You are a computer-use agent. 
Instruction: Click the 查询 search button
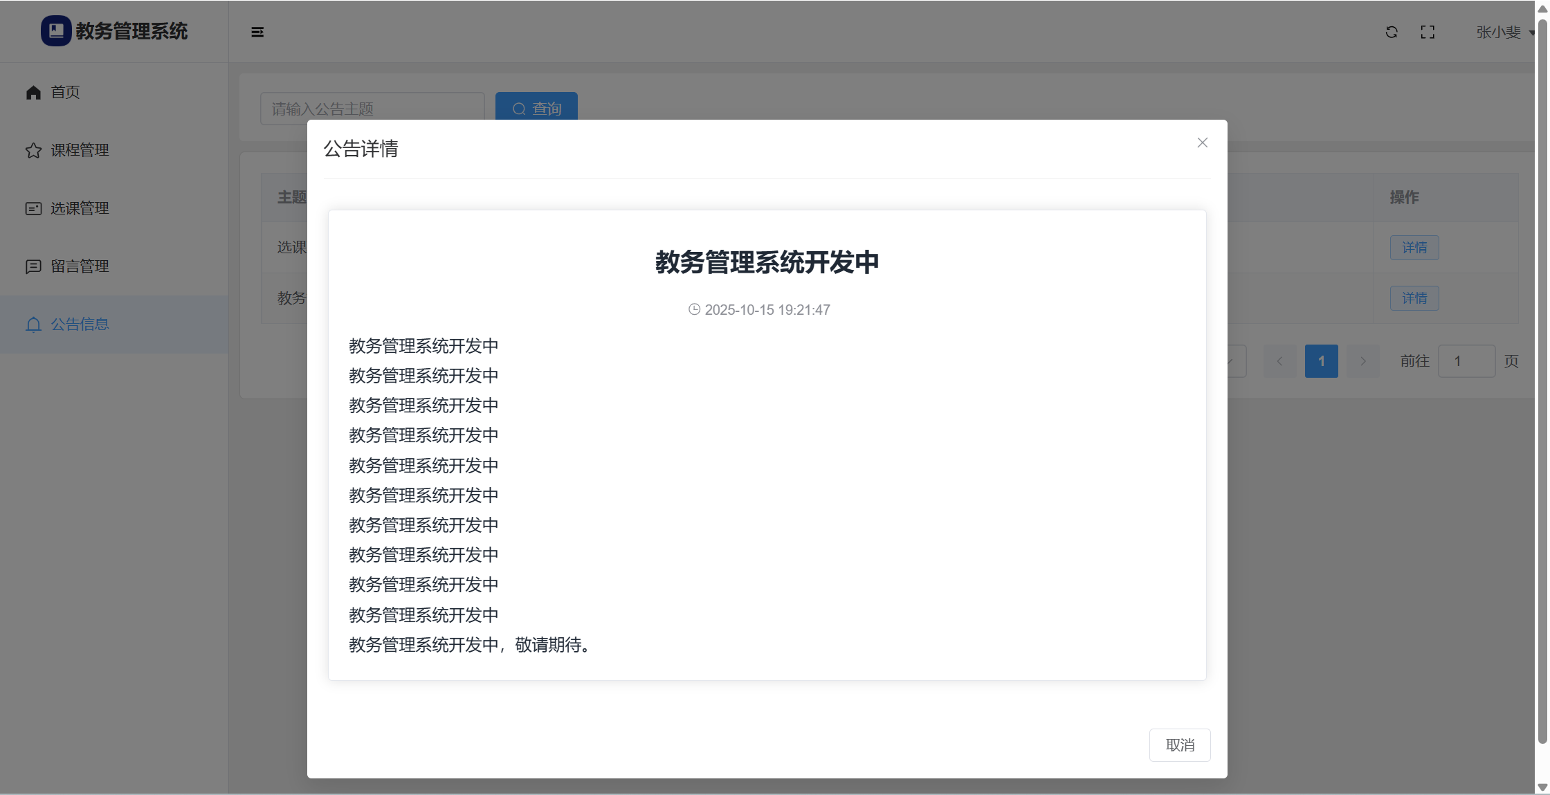[536, 107]
